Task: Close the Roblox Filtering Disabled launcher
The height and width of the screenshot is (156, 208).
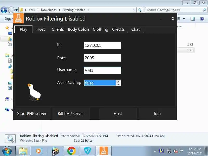Action: point(173,19)
